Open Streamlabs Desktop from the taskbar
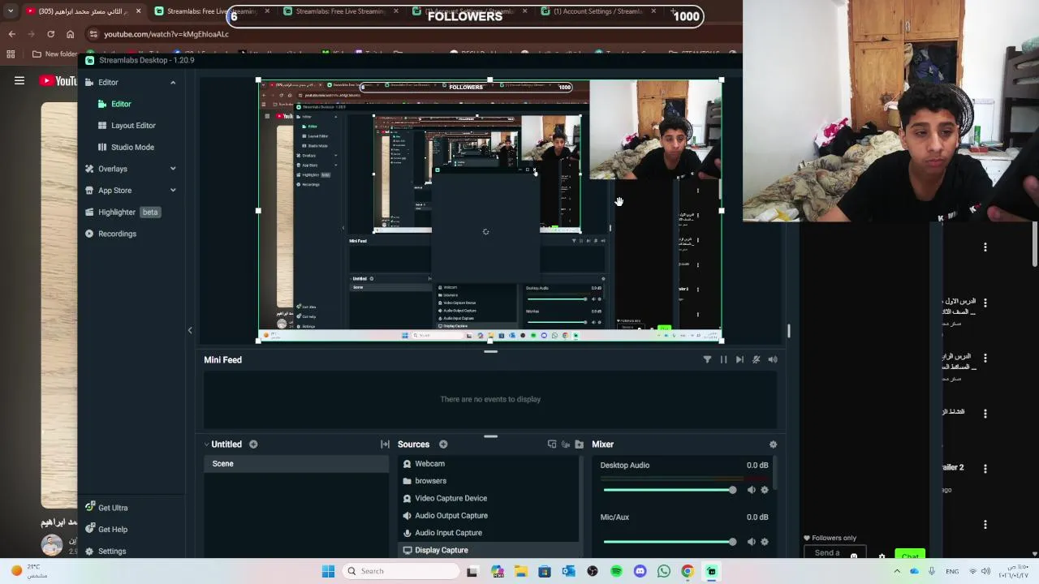 [x=711, y=571]
